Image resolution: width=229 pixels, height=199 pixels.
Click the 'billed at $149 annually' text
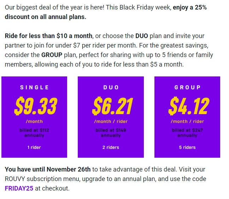pos(111,133)
